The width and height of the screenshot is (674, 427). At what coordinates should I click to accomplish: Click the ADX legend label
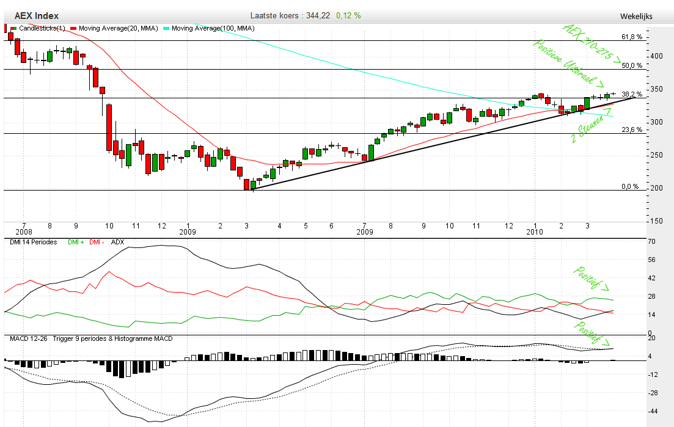(x=118, y=243)
